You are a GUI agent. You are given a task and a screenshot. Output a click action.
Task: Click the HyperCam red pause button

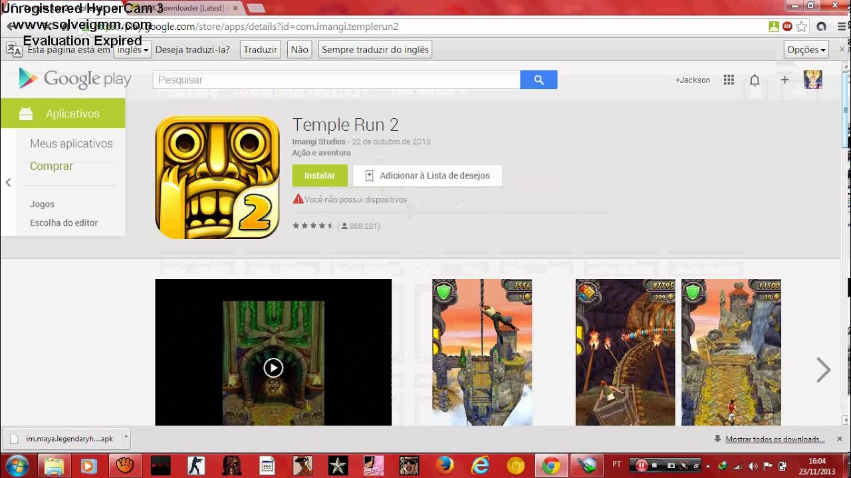(x=642, y=465)
